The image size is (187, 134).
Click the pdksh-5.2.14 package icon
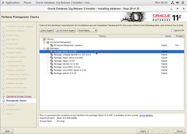pyautogui.click(x=52, y=73)
